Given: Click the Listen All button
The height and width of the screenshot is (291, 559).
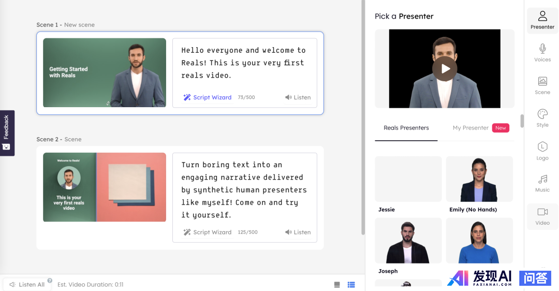Looking at the screenshot, I should click(27, 285).
